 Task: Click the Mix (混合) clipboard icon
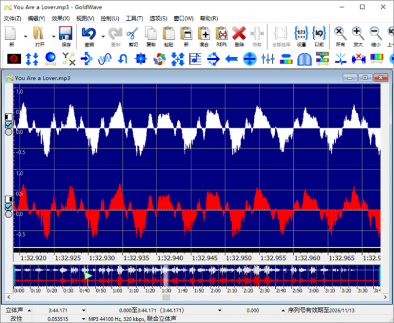[x=204, y=34]
